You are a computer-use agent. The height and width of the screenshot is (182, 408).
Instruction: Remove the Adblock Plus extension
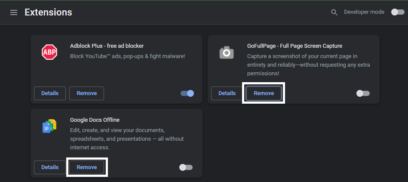coord(86,93)
